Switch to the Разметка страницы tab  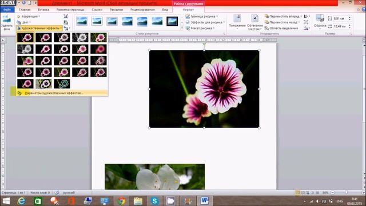[x=70, y=10]
